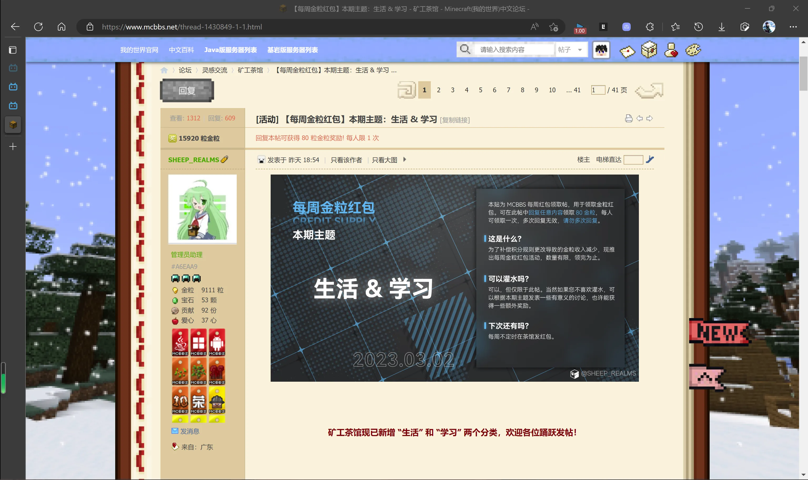Go to page 2 of thread
Image resolution: width=808 pixels, height=480 pixels.
[438, 90]
